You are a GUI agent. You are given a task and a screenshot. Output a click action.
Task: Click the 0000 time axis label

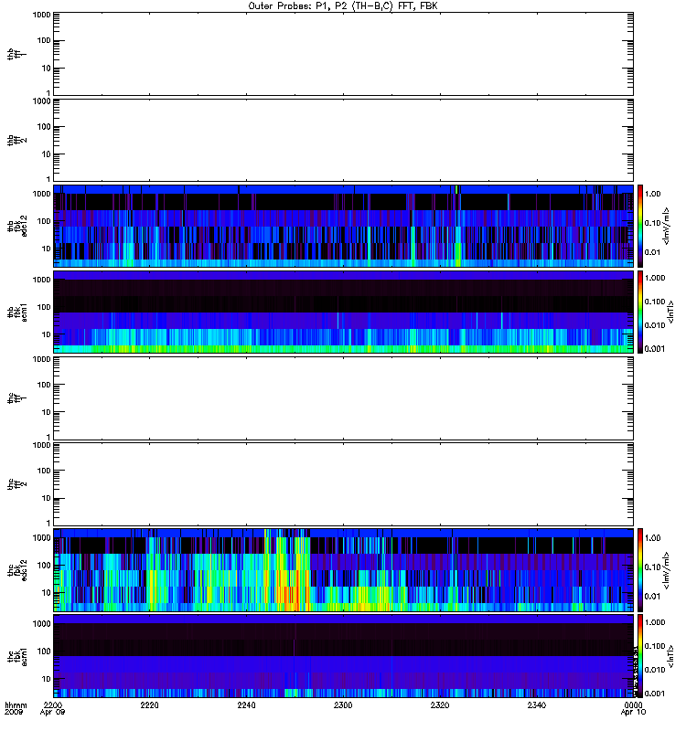(x=633, y=705)
